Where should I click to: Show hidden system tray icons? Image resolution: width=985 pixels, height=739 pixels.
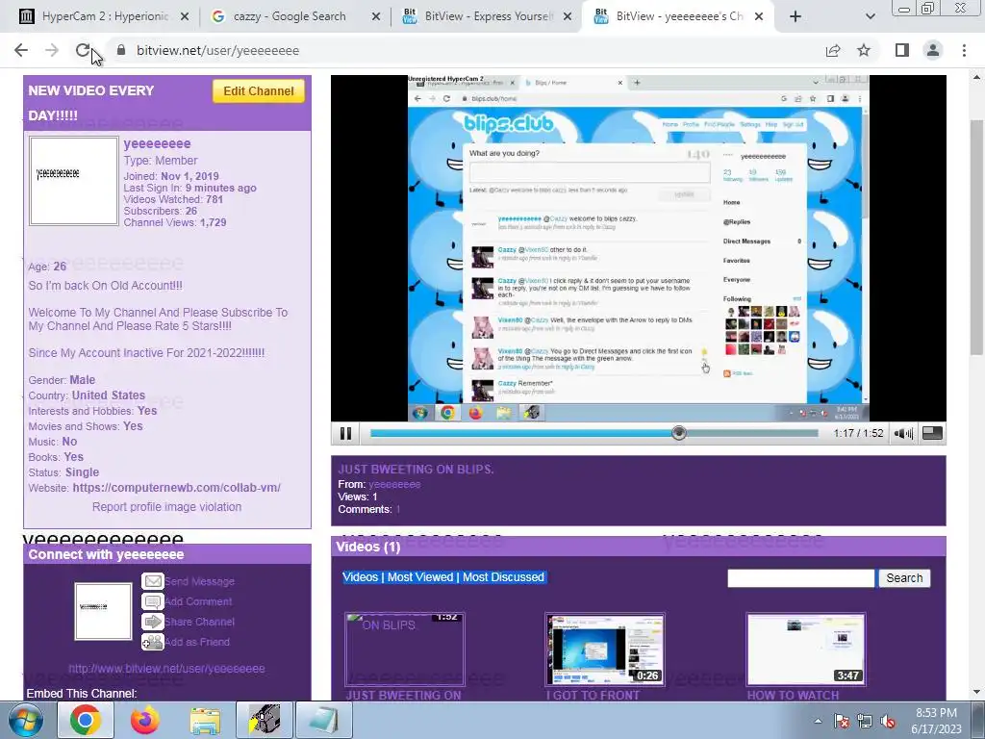[818, 721]
